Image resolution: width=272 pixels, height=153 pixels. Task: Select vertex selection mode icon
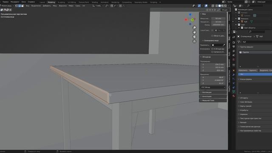click(17, 6)
